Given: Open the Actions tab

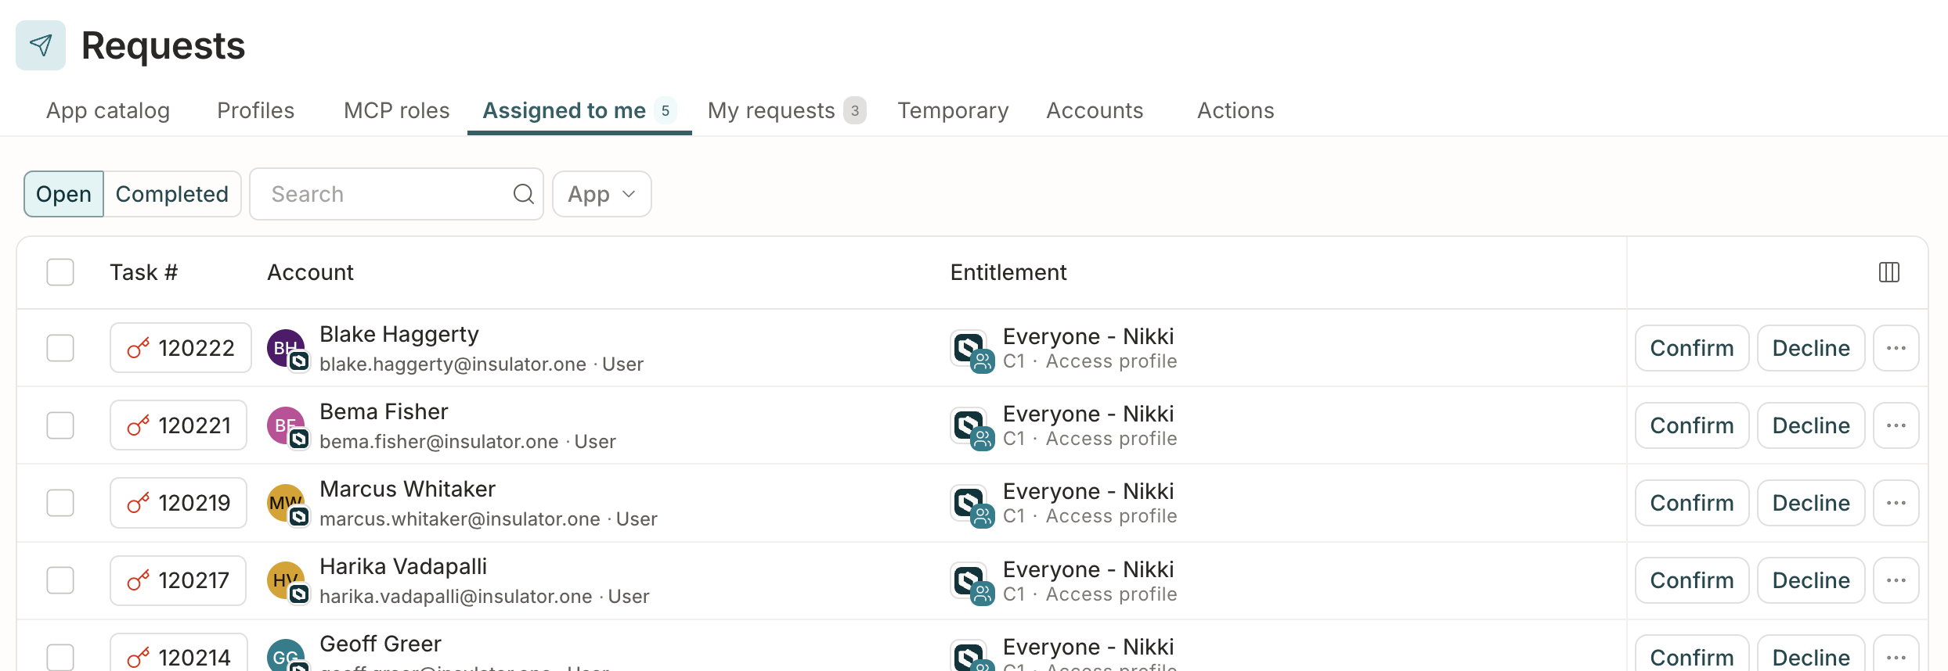Looking at the screenshot, I should tap(1236, 110).
